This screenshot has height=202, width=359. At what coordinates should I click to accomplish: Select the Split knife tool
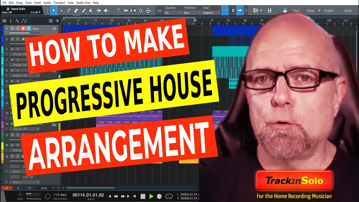click(69, 11)
